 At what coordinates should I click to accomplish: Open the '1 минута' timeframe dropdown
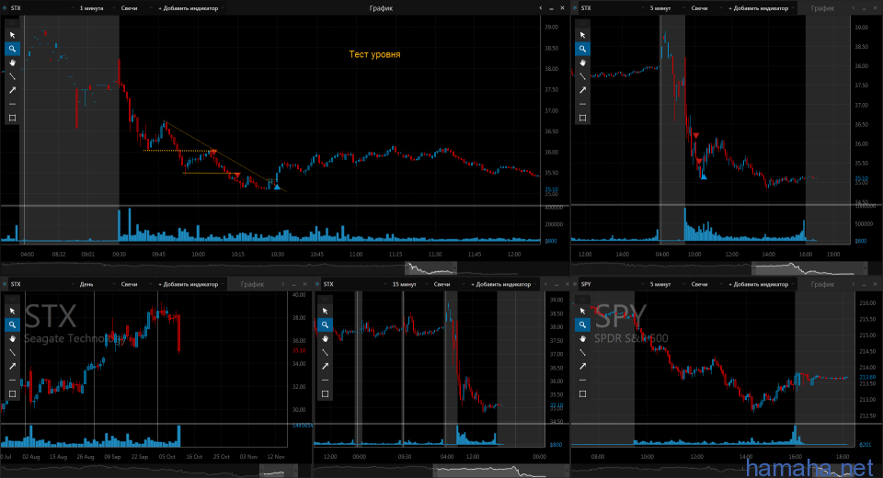coord(95,8)
